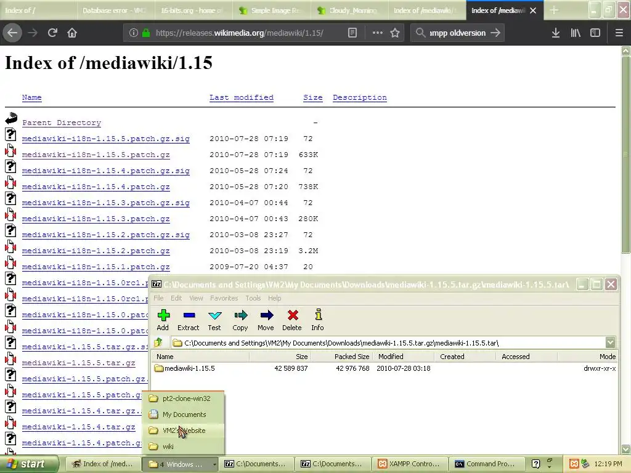Download mediawiki-1.15.4.tar.gz link
Screen dimensions: 631x473
tap(78, 427)
